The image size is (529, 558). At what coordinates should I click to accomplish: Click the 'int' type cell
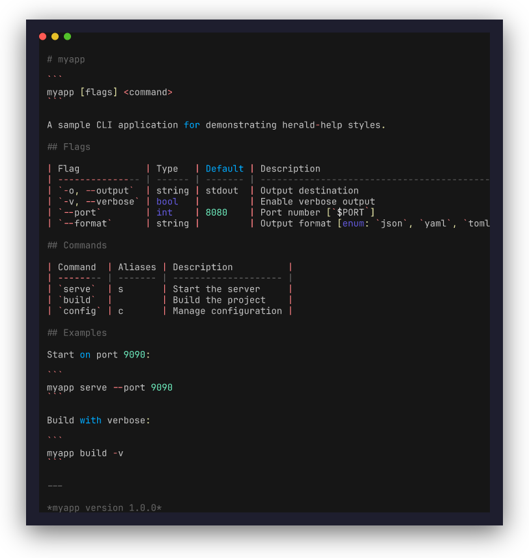[164, 212]
